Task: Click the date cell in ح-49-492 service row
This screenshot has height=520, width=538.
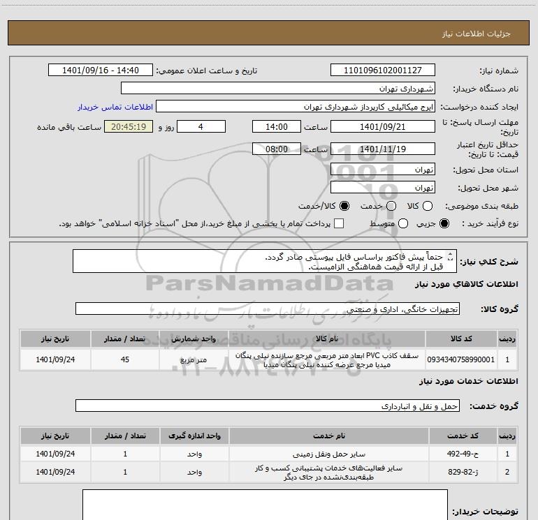Action: click(55, 454)
